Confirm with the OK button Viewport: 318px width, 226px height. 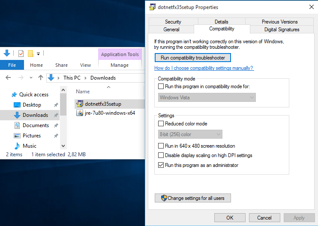[x=230, y=218]
